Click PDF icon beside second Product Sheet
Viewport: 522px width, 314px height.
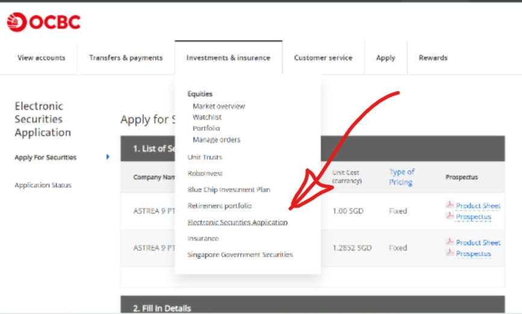click(x=450, y=241)
